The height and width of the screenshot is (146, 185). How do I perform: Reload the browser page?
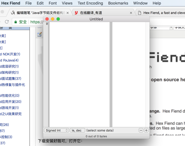click(7, 22)
